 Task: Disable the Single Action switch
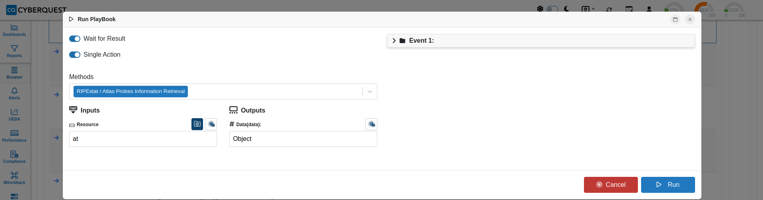(x=75, y=55)
